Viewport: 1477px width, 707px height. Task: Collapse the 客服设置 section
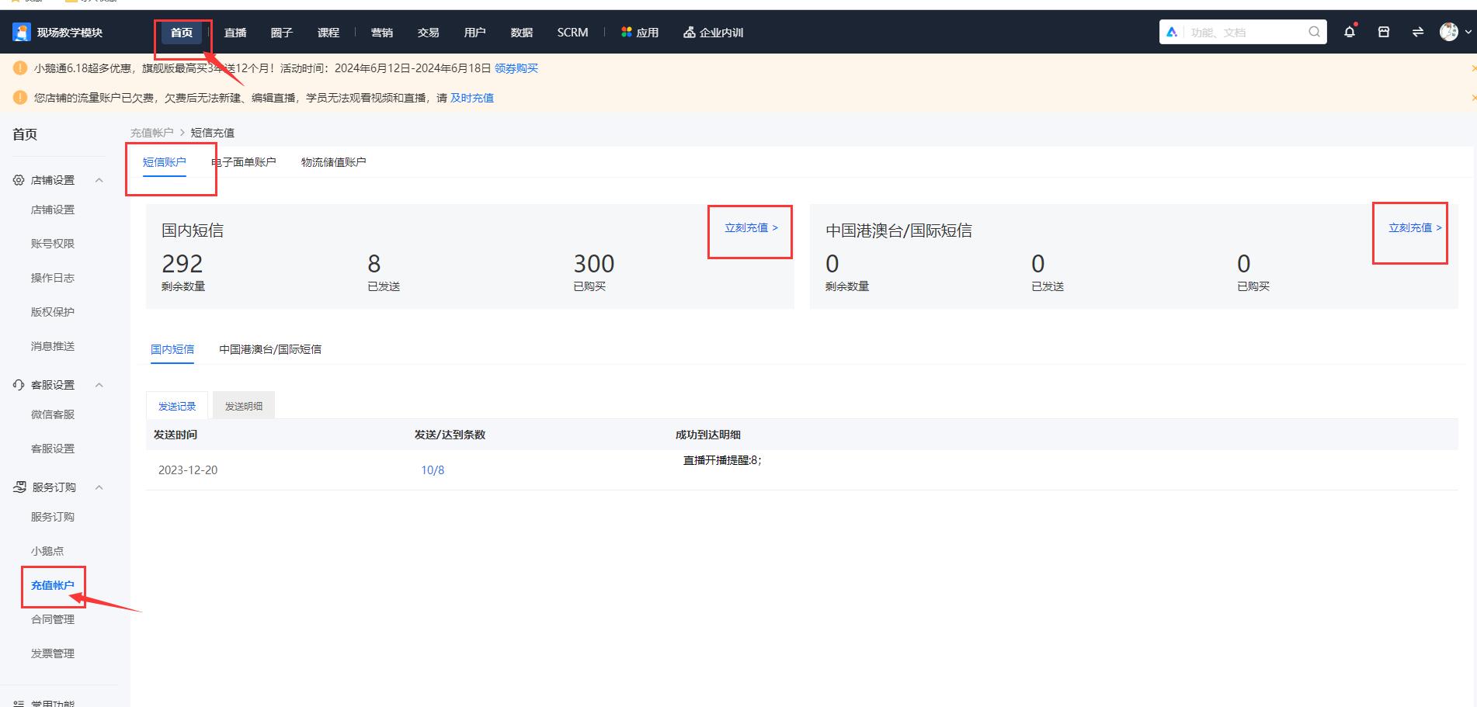pyautogui.click(x=99, y=384)
